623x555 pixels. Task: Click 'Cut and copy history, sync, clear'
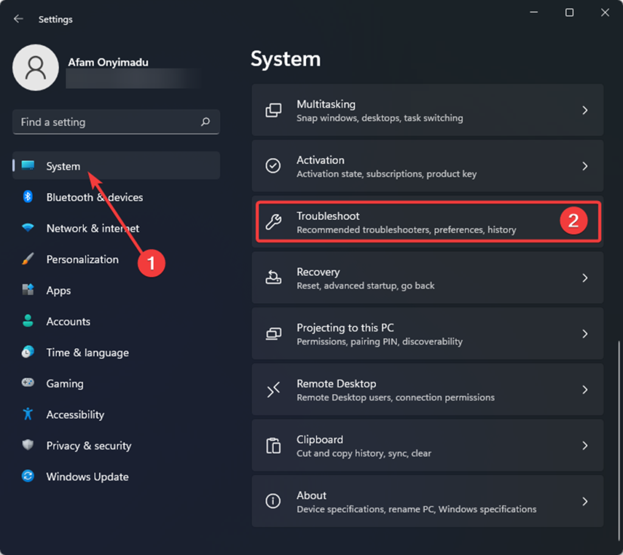pos(364,453)
